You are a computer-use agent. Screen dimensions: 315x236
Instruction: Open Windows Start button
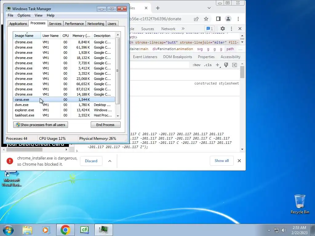point(8,230)
